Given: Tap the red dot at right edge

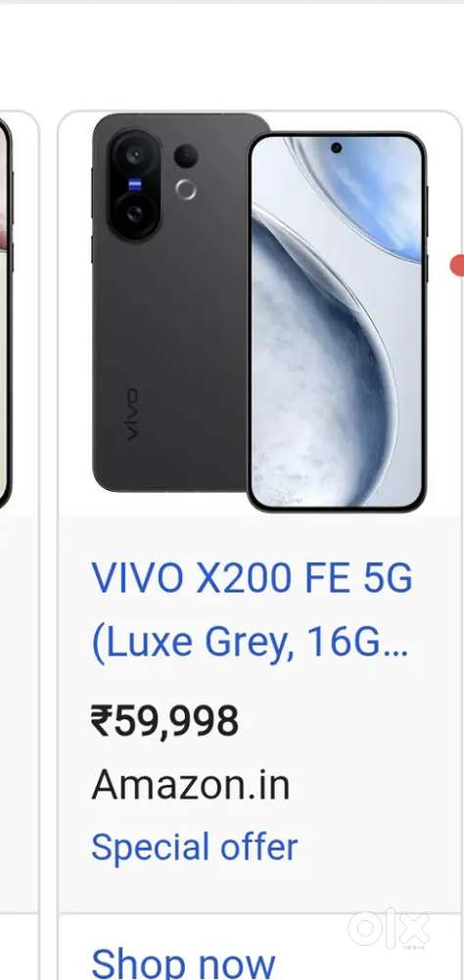Looking at the screenshot, I should [x=457, y=265].
